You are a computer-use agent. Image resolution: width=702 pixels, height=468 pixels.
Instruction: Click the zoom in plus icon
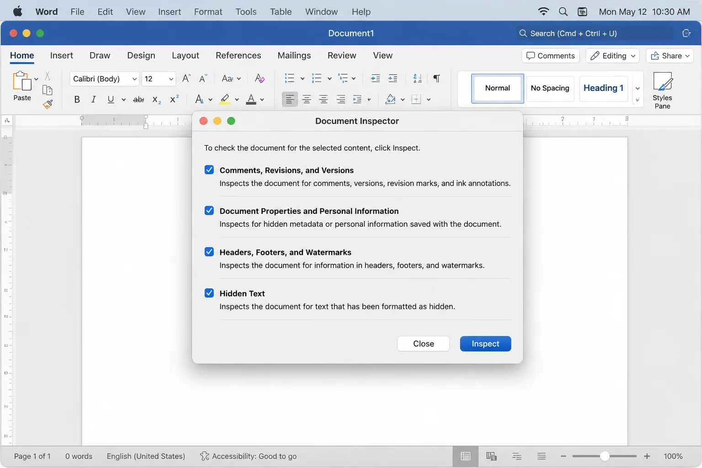pos(647,456)
